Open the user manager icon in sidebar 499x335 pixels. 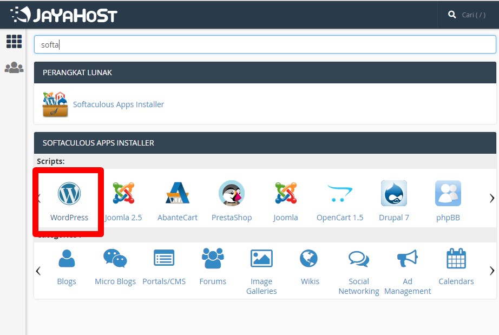click(14, 68)
